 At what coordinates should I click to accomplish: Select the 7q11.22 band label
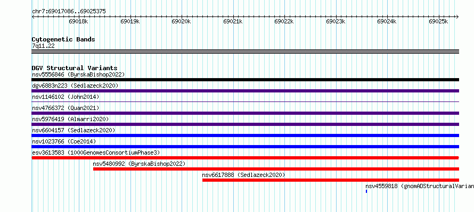[x=43, y=46]
